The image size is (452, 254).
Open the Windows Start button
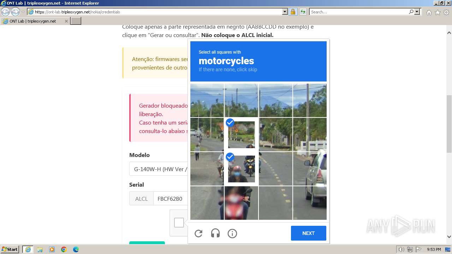[x=10, y=249]
